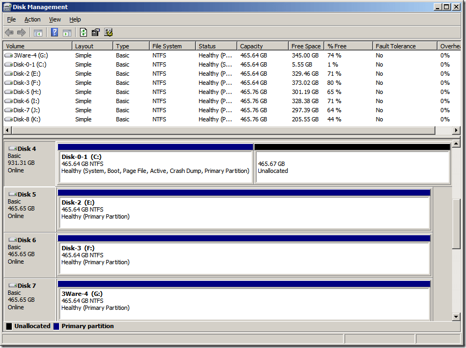Open the Properties toolbar icon
The image size is (466, 348).
pos(96,33)
